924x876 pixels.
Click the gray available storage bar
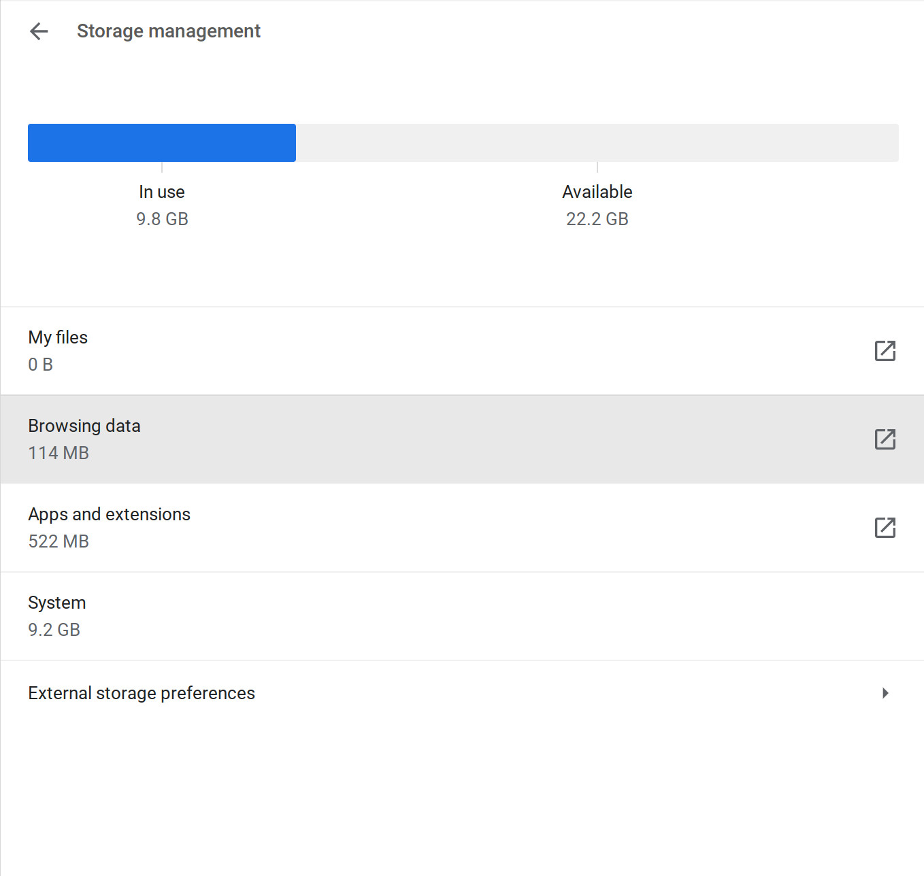pos(597,143)
